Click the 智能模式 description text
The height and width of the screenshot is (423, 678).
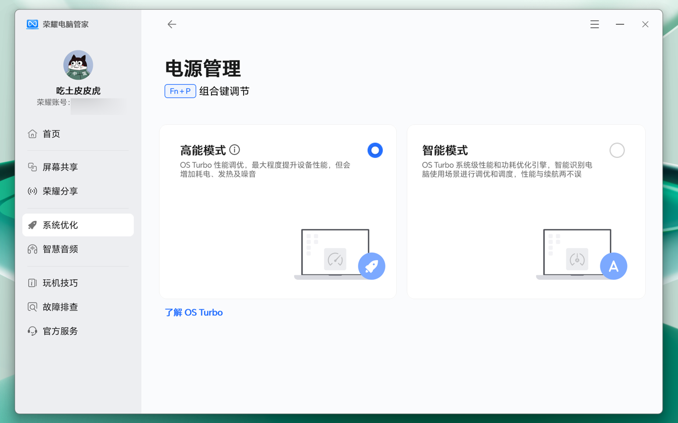(507, 169)
